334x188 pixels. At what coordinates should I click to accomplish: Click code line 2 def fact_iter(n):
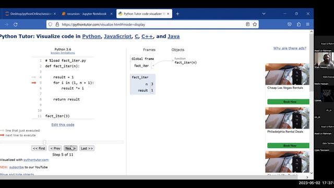pyautogui.click(x=62, y=66)
